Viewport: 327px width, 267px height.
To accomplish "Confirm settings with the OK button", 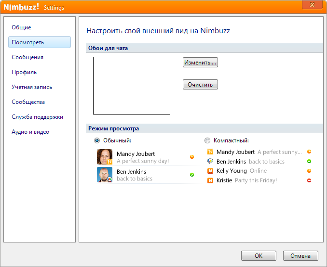I will pos(259,255).
